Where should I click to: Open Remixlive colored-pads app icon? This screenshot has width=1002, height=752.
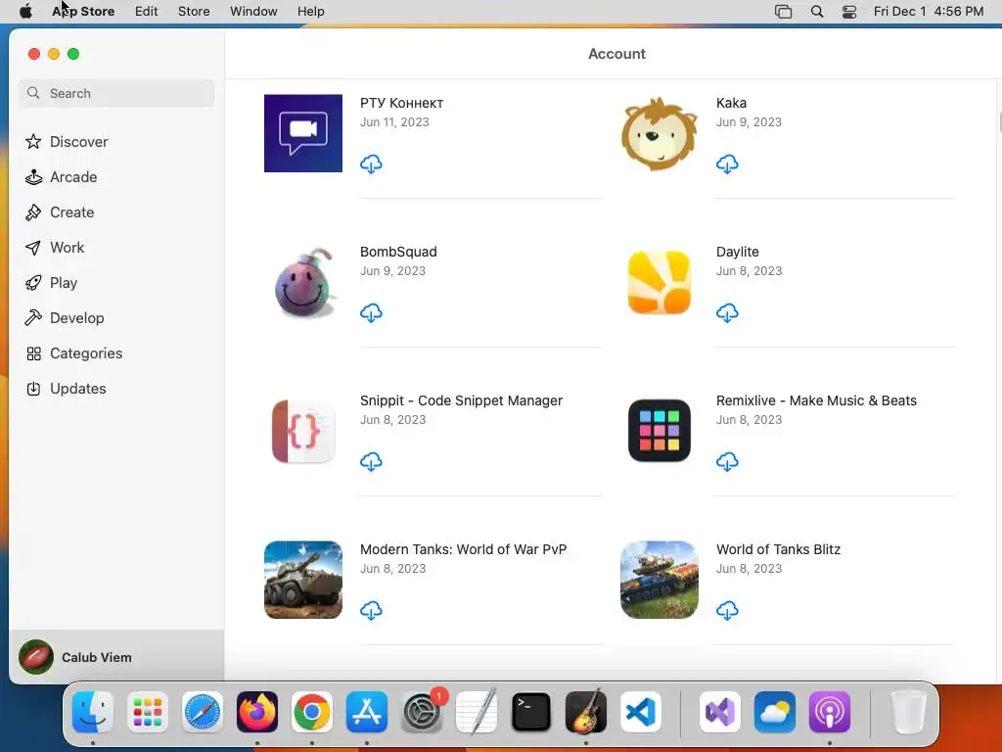[x=659, y=431]
